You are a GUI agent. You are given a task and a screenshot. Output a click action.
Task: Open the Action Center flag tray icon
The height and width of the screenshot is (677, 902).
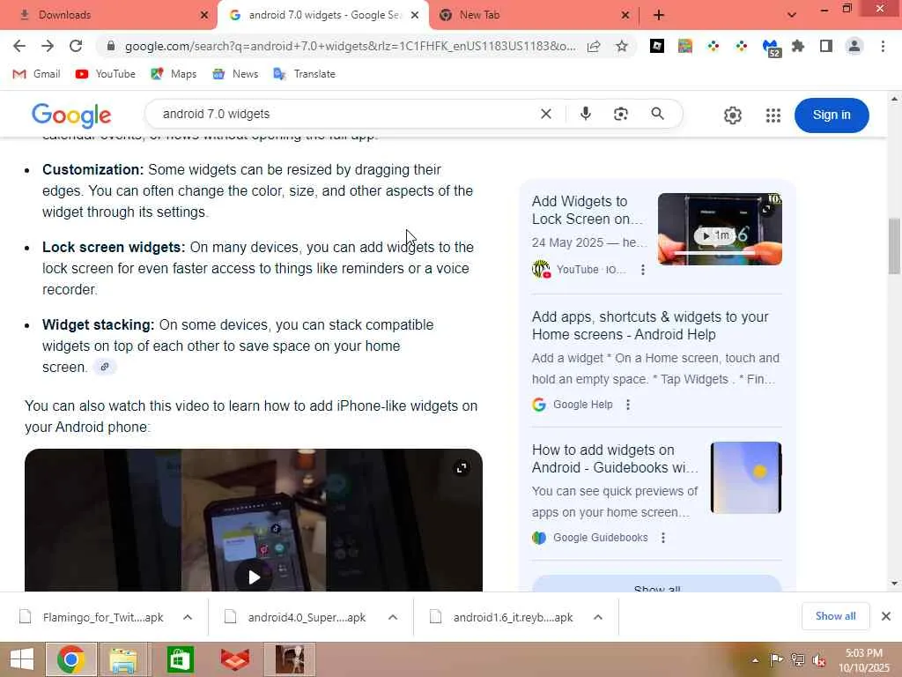[x=776, y=660]
